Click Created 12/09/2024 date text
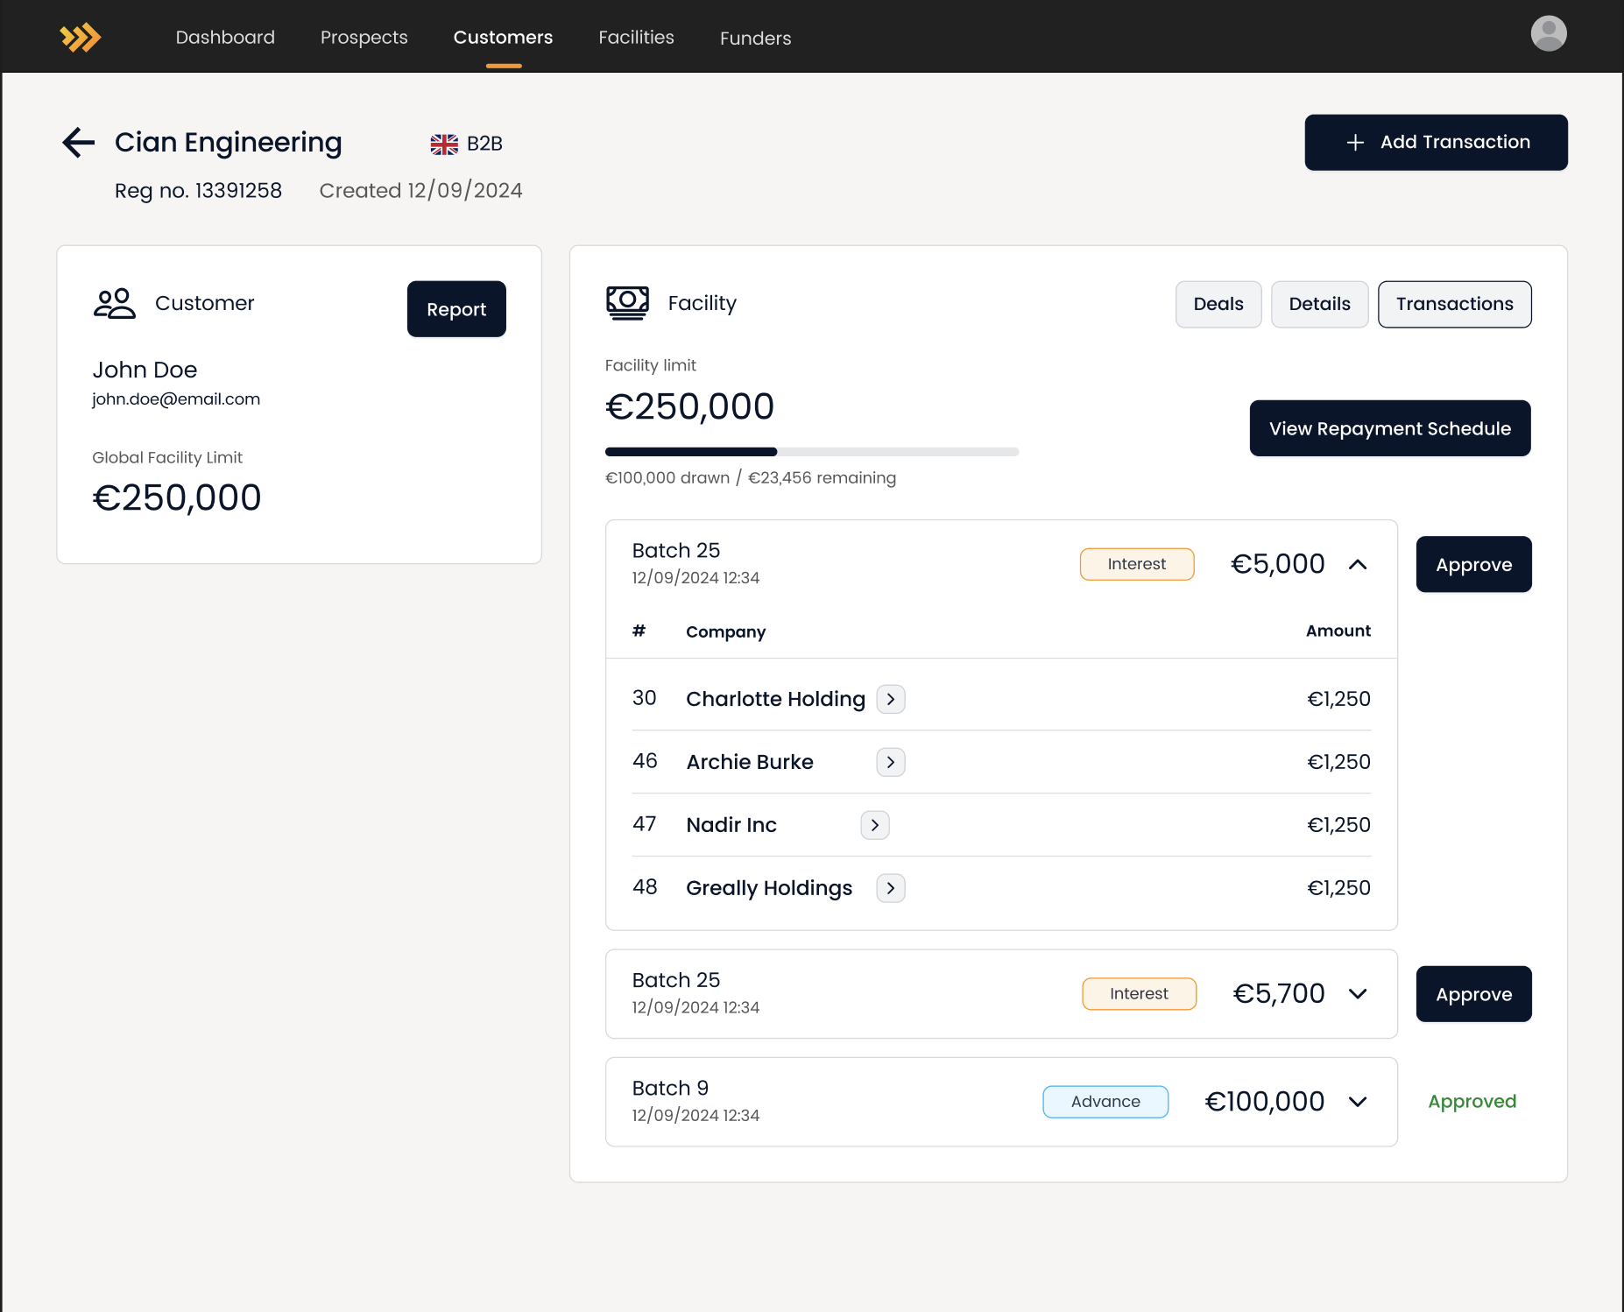Viewport: 1624px width, 1312px height. click(420, 190)
